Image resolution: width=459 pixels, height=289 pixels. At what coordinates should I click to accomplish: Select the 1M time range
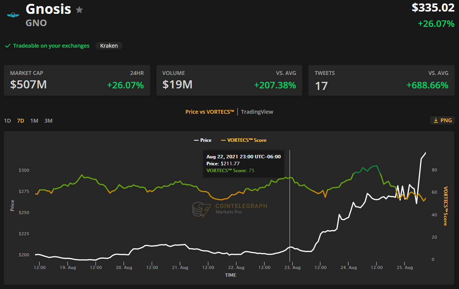click(34, 121)
